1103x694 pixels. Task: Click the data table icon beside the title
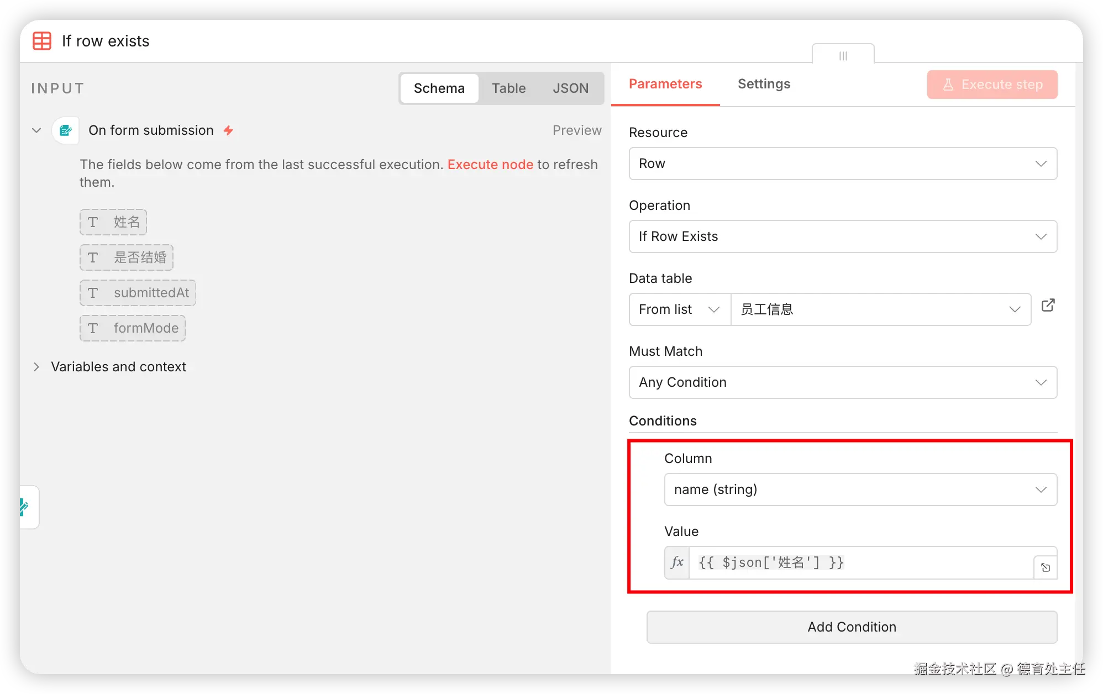pos(42,41)
